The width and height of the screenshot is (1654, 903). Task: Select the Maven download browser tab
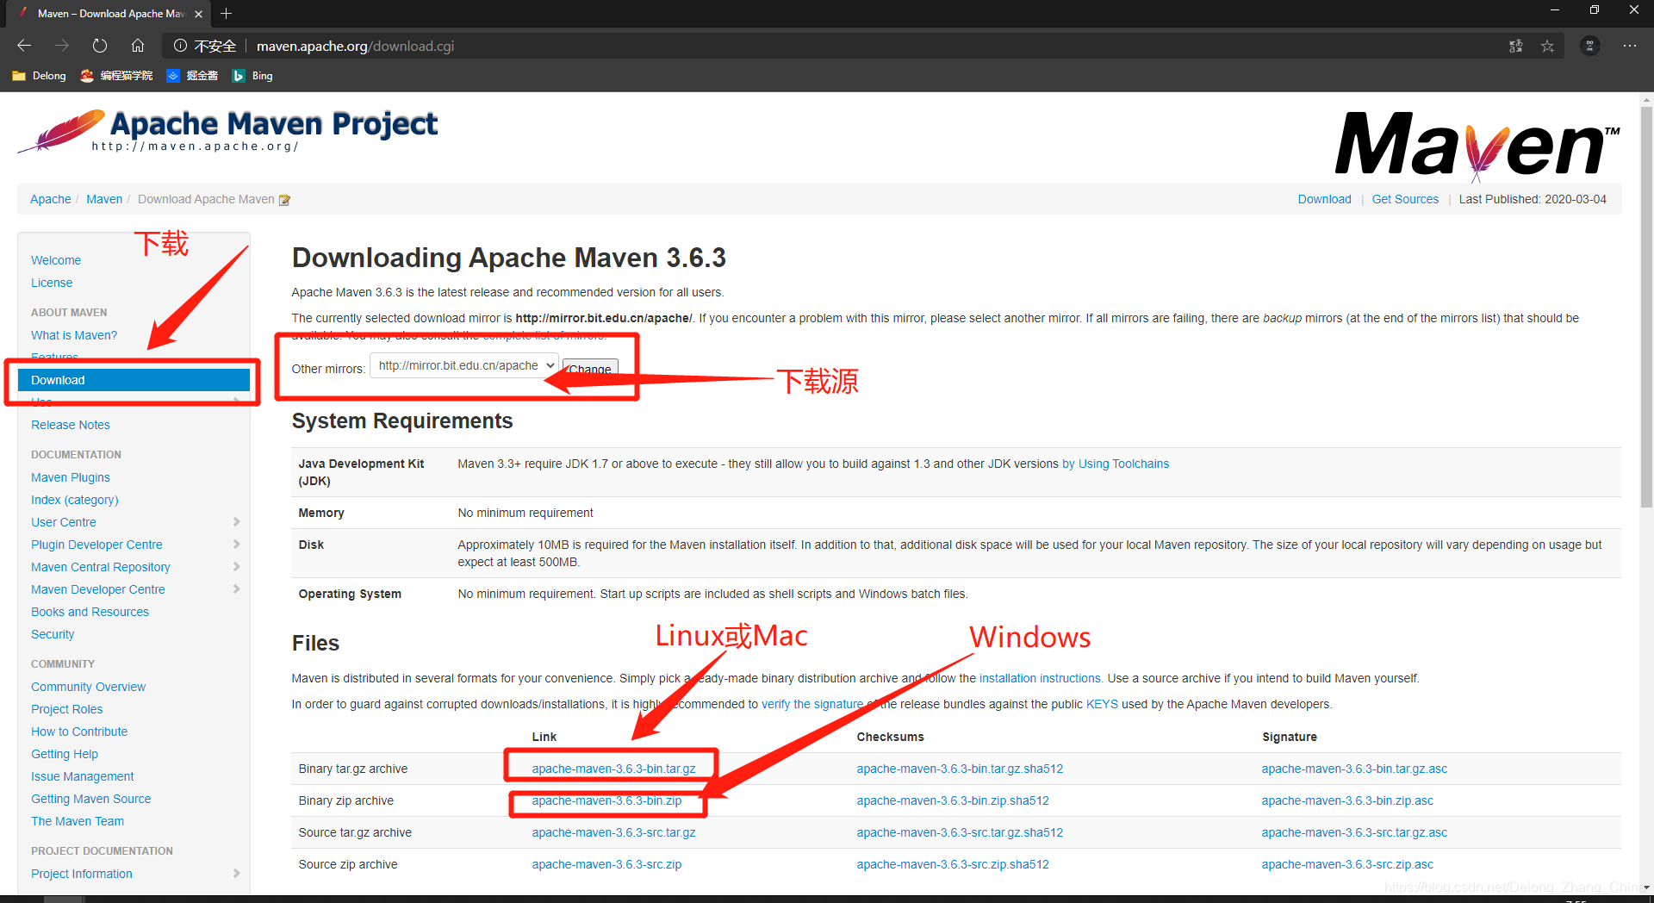tap(110, 14)
